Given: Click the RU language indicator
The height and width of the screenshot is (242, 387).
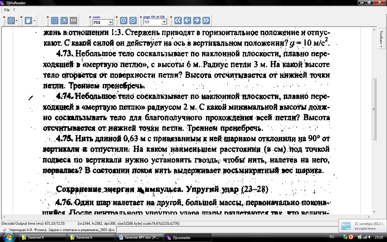Looking at the screenshot, I should [332, 237].
